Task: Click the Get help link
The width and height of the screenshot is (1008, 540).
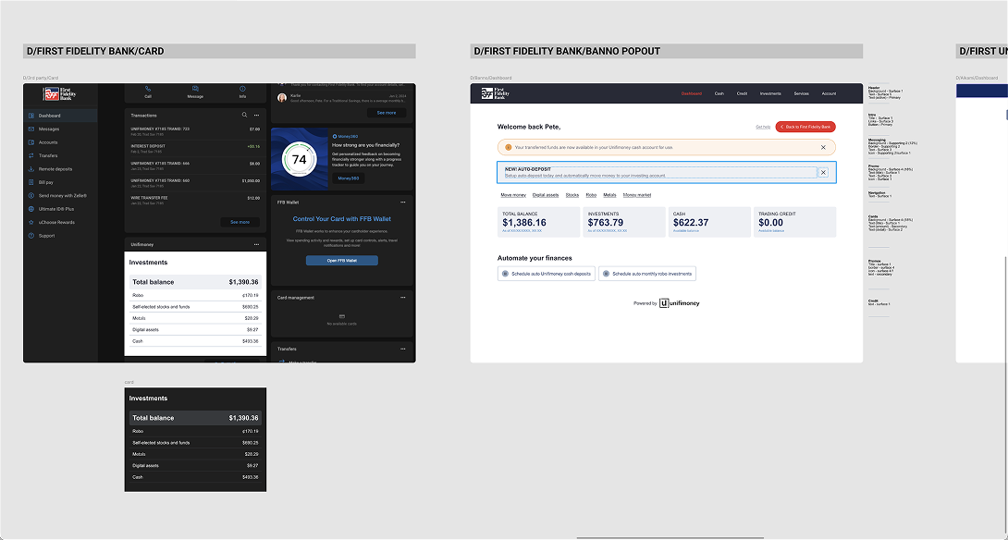Action: pos(762,128)
